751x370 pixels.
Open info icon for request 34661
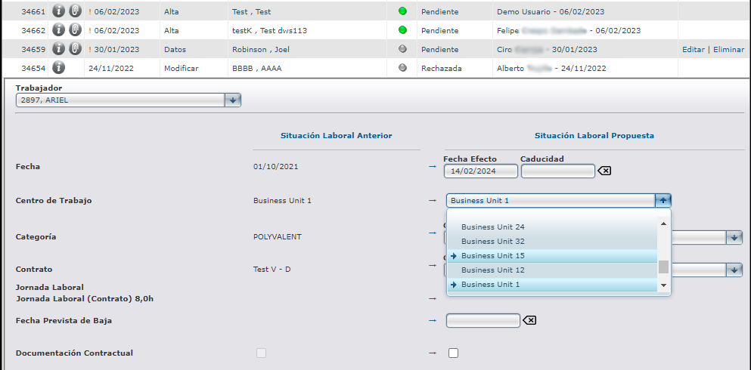pyautogui.click(x=58, y=11)
